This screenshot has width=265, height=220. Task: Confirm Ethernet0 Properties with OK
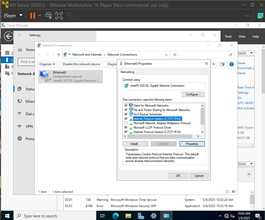point(178,175)
